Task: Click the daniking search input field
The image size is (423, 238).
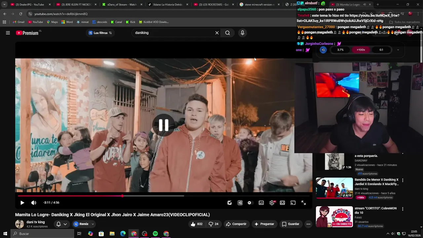Action: coord(173,33)
